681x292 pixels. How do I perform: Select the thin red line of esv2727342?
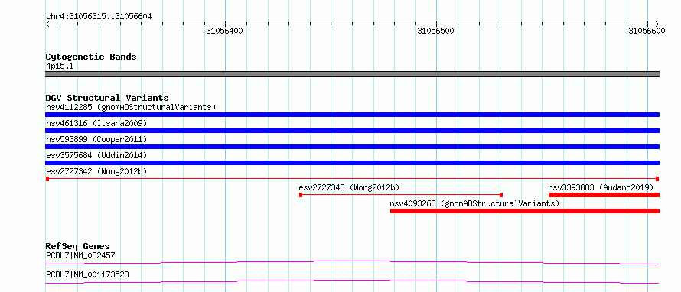352,179
